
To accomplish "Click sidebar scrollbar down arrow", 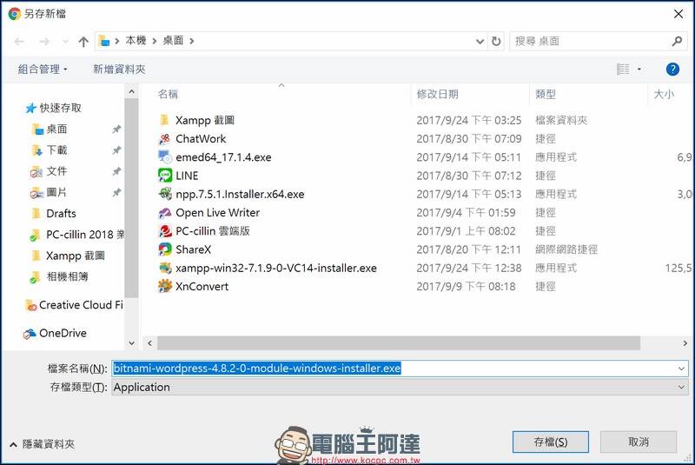I will 131,343.
